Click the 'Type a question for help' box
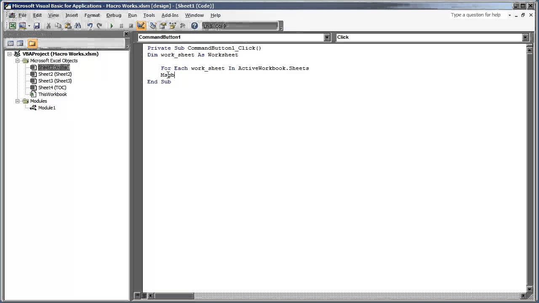539x303 pixels. [x=478, y=15]
